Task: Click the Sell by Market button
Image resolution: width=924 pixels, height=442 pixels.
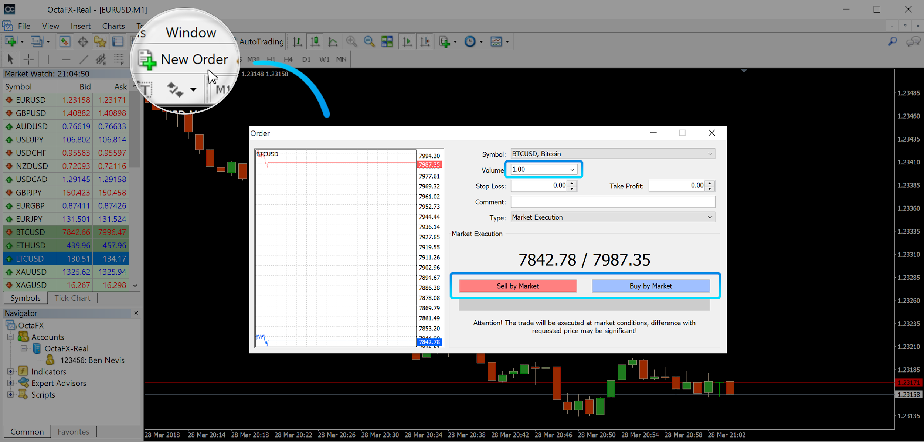Action: coord(518,286)
